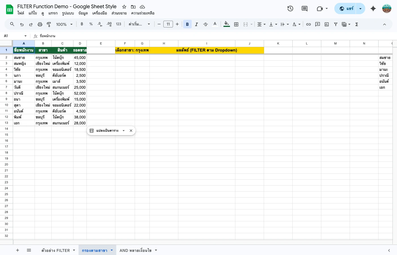Open the ข้อมูล menu
The width and height of the screenshot is (397, 255).
(83, 13)
